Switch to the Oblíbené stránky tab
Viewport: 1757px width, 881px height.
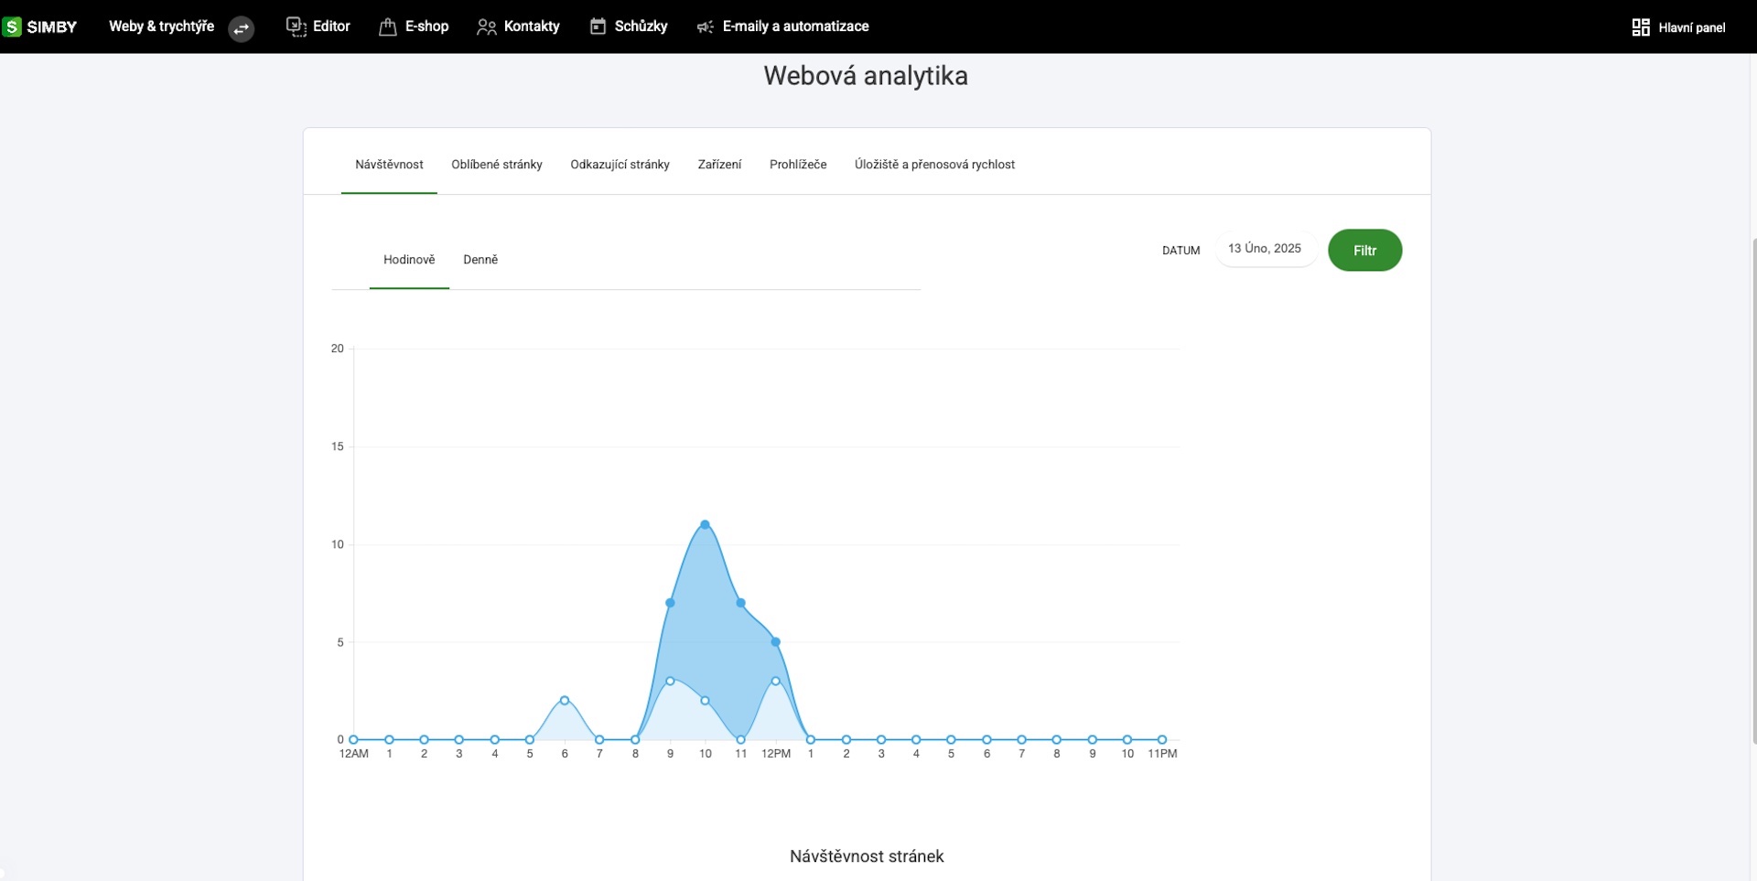(x=497, y=165)
